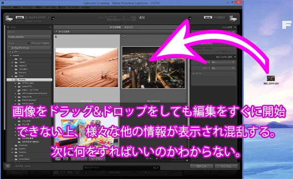Expand the Dropbox folder arrow
This screenshot has width=293, height=179.
[x=12, y=149]
